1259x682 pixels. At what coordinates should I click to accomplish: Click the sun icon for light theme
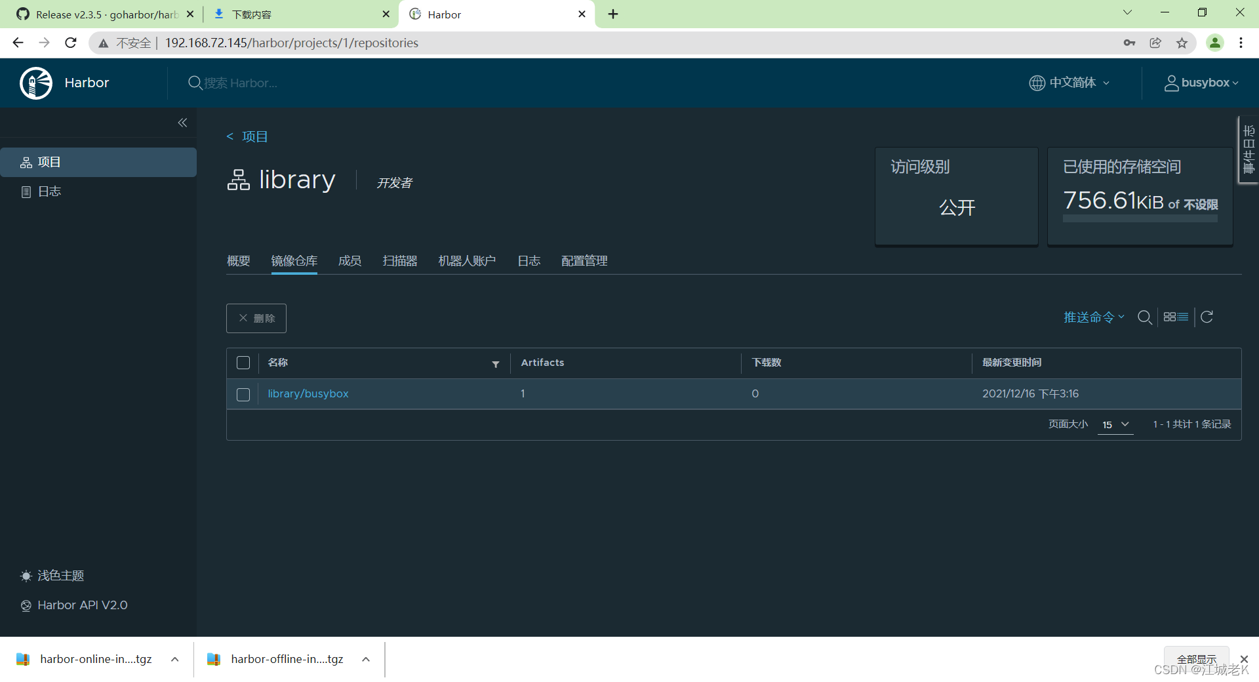[26, 576]
